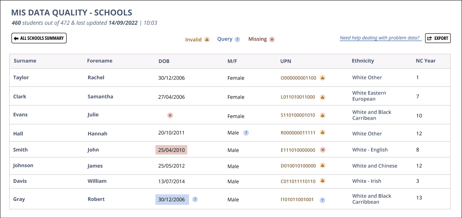The height and width of the screenshot is (218, 462).
Task: Sort by the Surname column header
Action: point(25,61)
